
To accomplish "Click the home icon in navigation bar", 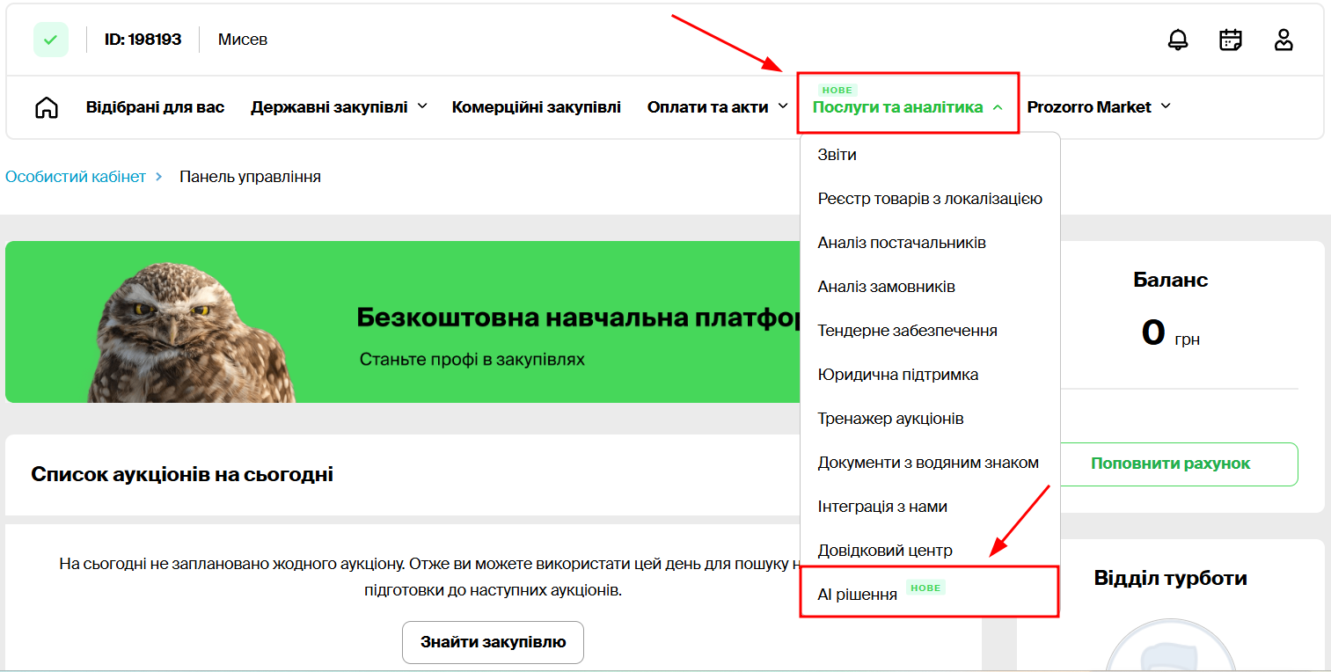I will (x=46, y=107).
